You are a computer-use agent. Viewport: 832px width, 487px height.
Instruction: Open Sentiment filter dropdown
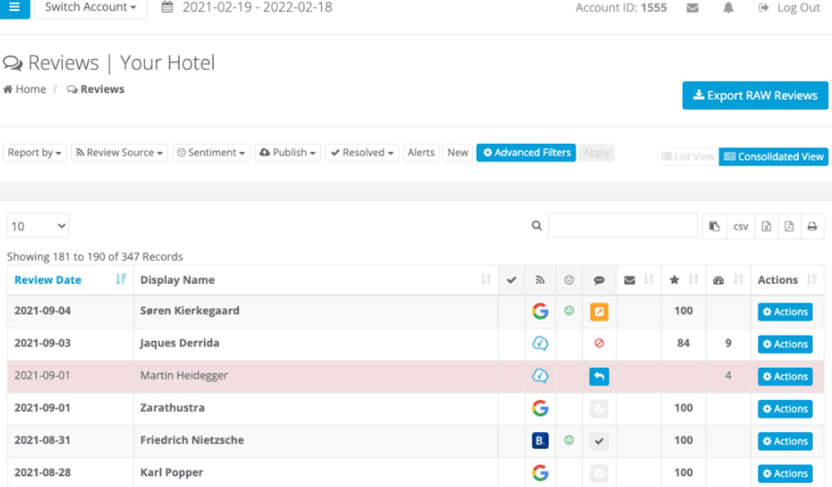pyautogui.click(x=211, y=153)
